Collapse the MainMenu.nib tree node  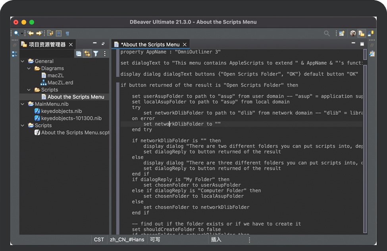point(23,104)
